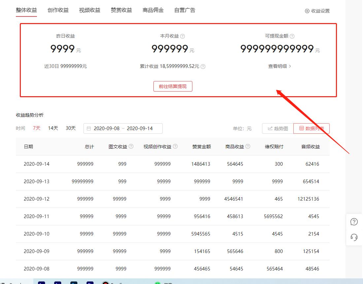This screenshot has width=363, height=284.
Task: Switch to the 商品佣金 tab
Action: click(153, 10)
